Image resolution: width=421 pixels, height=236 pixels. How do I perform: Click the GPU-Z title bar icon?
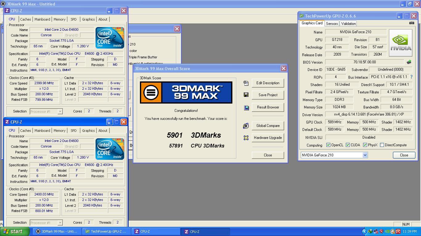point(302,16)
